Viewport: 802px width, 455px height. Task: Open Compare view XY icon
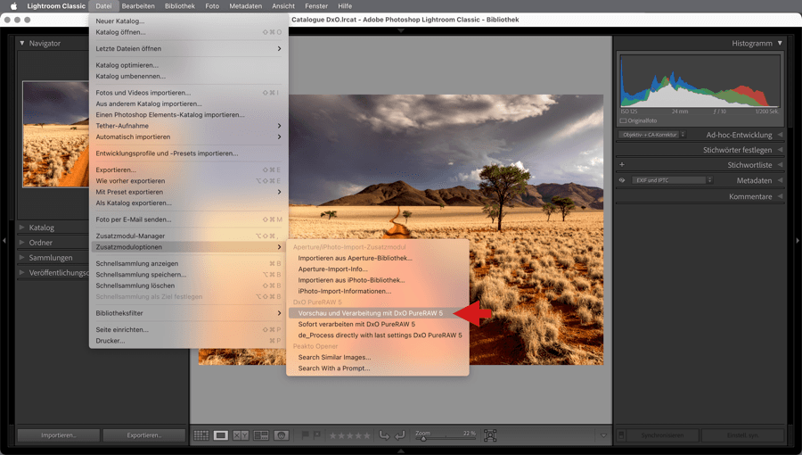coord(241,435)
